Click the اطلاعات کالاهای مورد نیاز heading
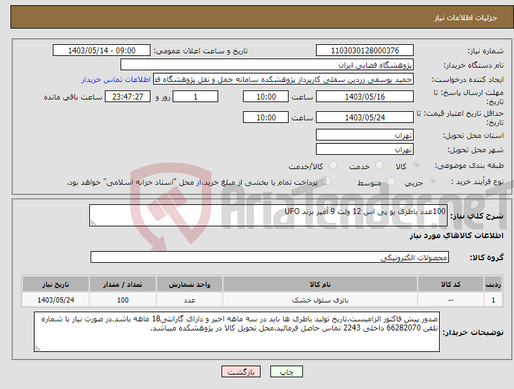 point(456,235)
